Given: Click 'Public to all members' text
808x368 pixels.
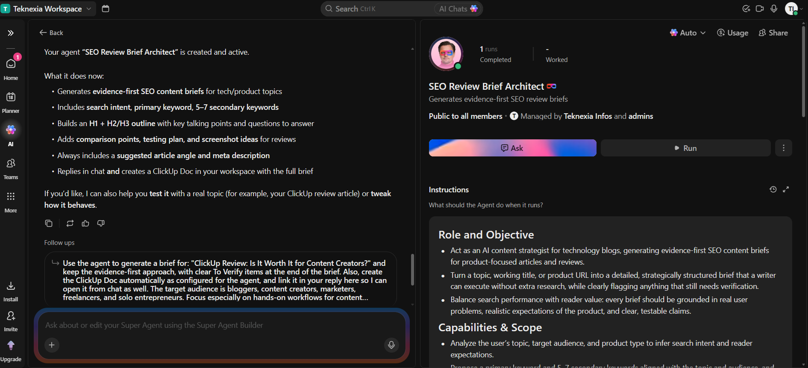Looking at the screenshot, I should (x=465, y=116).
